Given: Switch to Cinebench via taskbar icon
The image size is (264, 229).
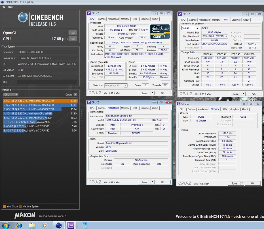Looking at the screenshot, I should click(58, 225).
